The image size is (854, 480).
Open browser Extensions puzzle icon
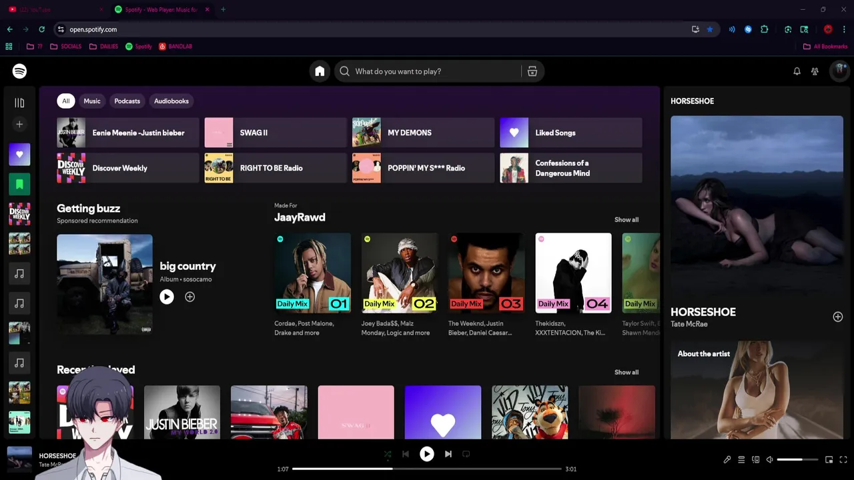click(x=765, y=29)
